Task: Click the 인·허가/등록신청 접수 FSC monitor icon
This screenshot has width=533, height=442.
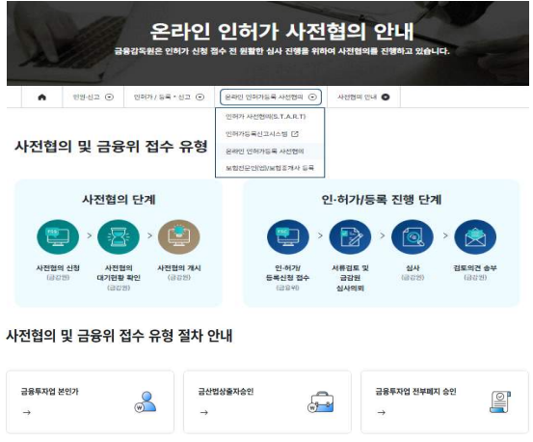Action: pyautogui.click(x=288, y=236)
